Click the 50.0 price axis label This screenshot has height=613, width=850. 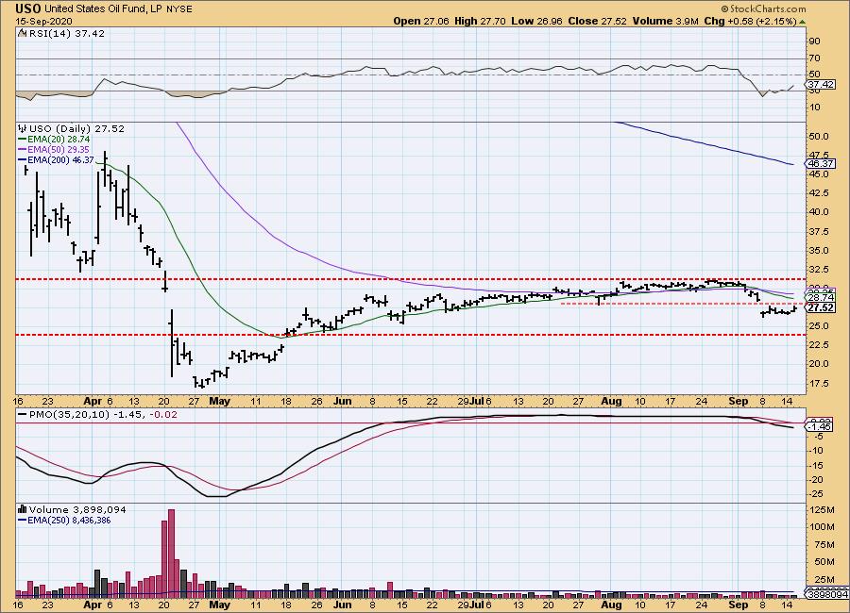coord(819,137)
